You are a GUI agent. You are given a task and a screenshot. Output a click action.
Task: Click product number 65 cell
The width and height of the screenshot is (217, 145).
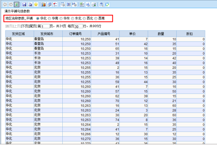tap(105, 49)
